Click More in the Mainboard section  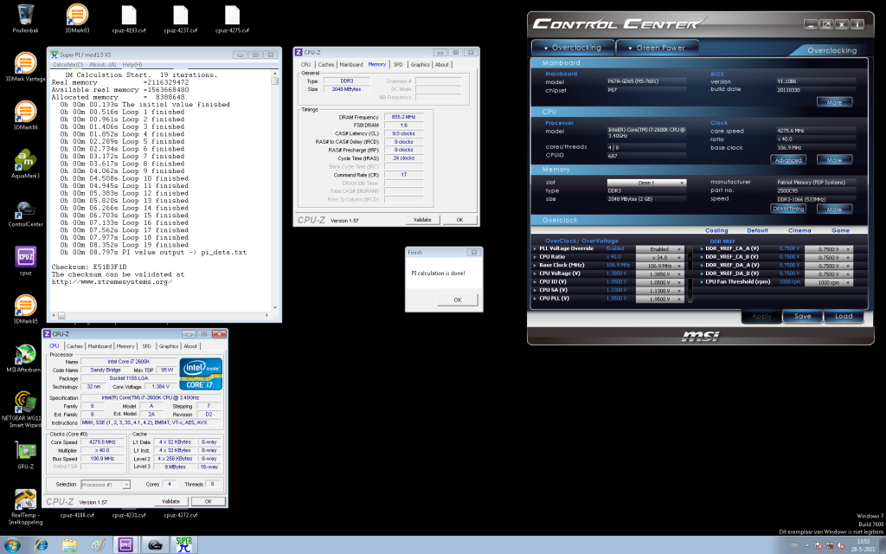[835, 102]
